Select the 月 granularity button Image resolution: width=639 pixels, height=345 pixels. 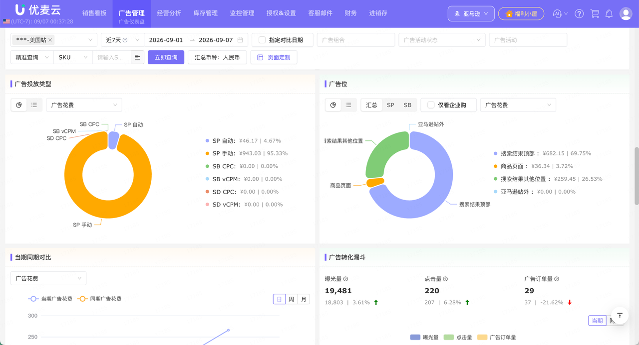304,299
